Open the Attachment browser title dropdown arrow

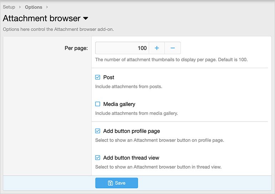click(86, 19)
